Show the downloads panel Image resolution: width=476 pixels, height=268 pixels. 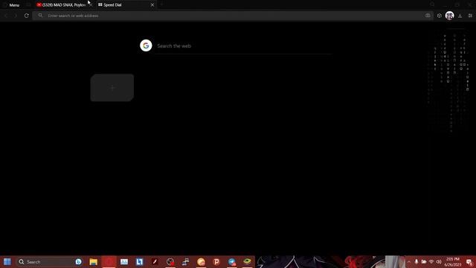tap(460, 16)
